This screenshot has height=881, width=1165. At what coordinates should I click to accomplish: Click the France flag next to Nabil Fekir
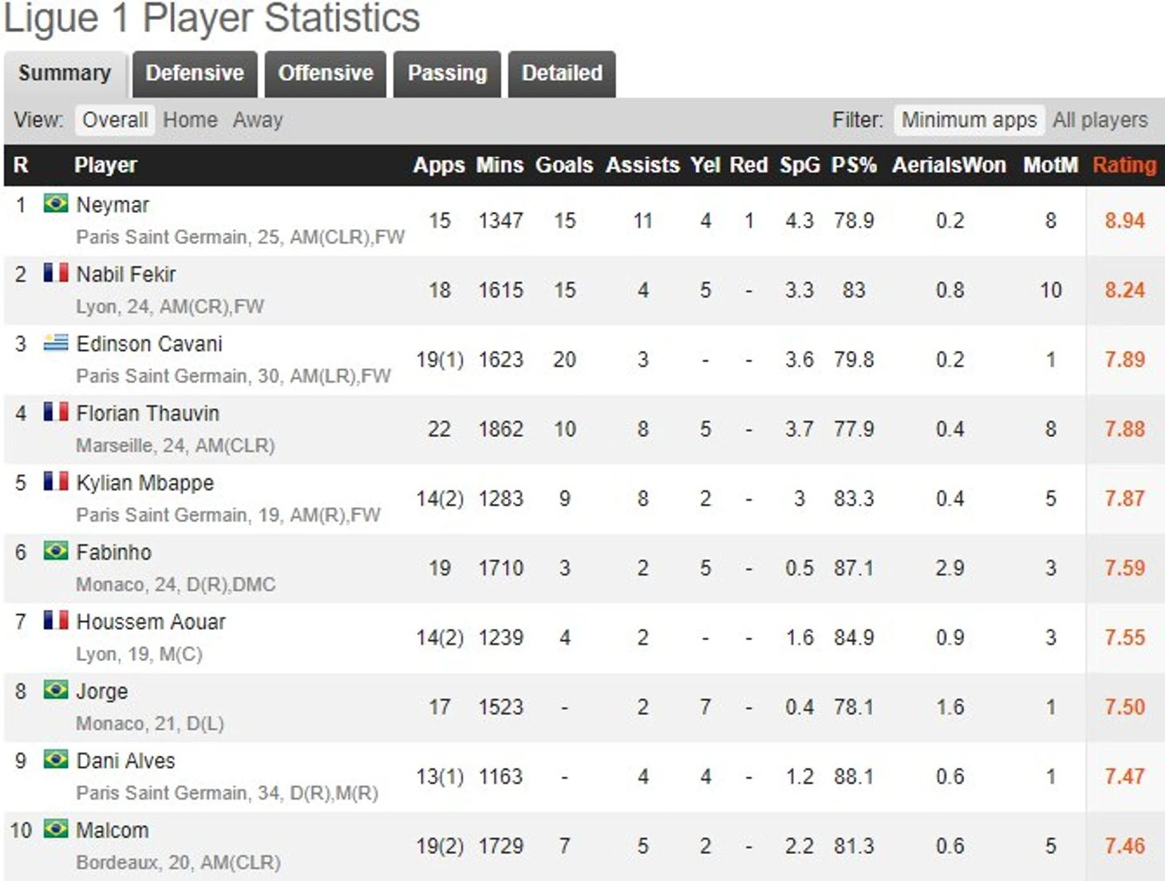[x=56, y=273]
